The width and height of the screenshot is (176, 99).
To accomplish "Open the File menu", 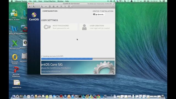I will (x=30, y=1).
